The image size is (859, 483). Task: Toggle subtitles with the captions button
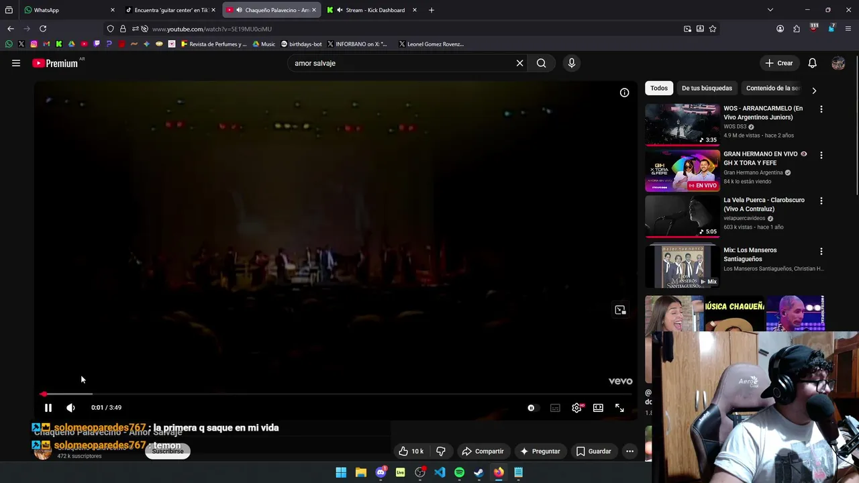click(x=555, y=408)
